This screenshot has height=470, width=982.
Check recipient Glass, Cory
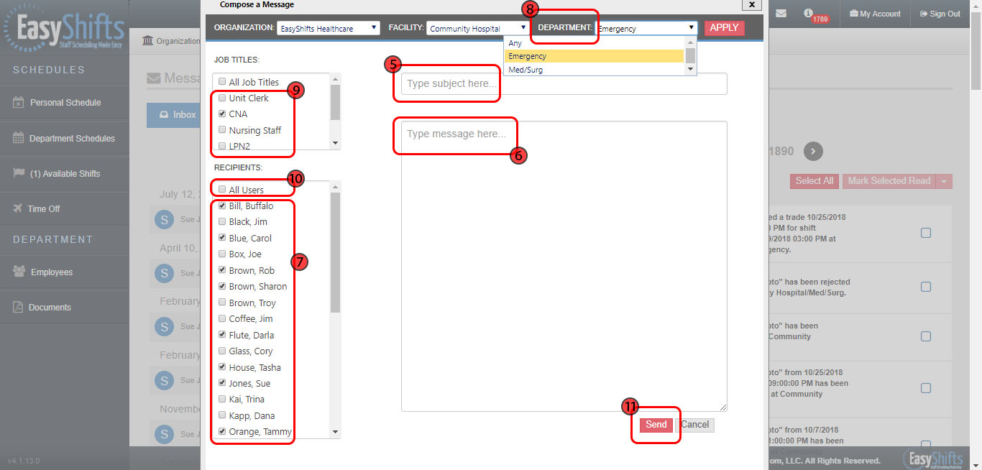222,351
